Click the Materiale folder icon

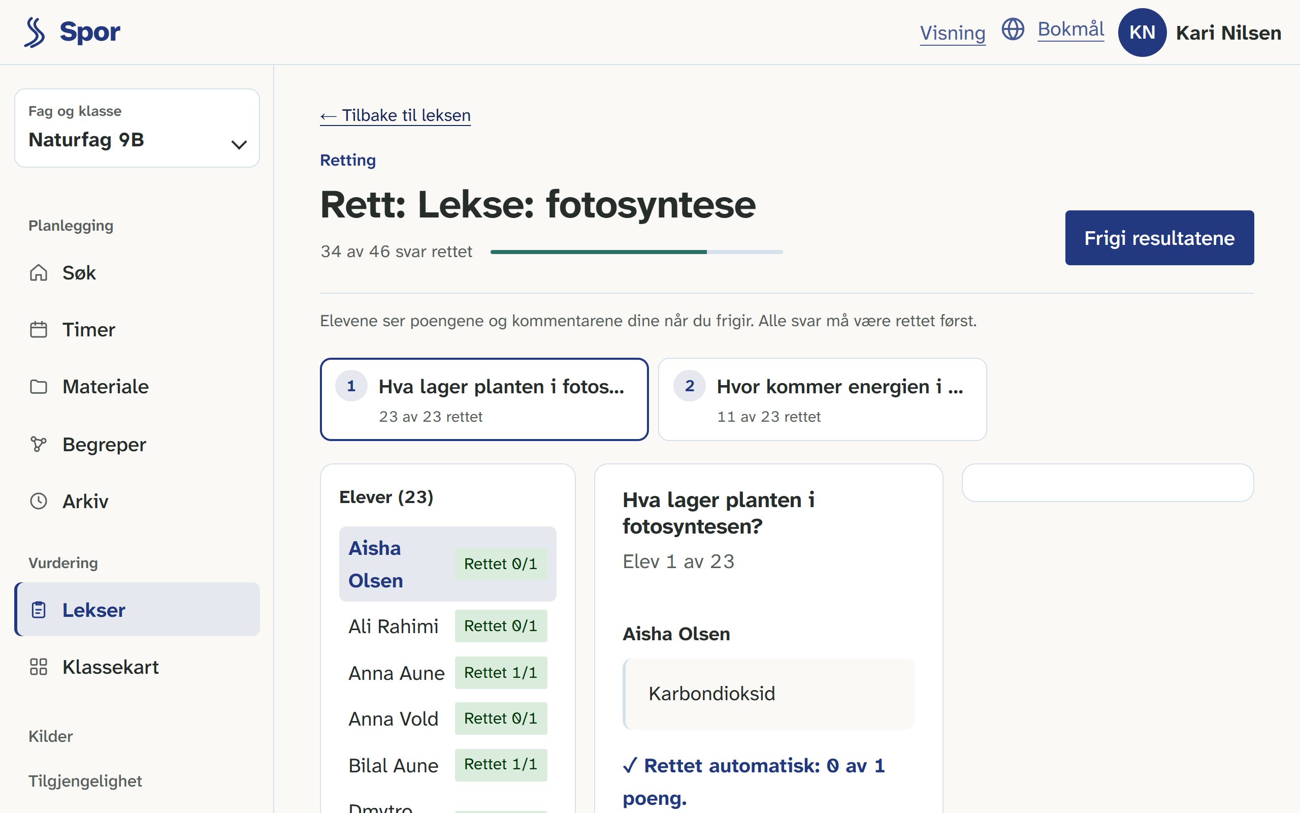[x=39, y=387]
